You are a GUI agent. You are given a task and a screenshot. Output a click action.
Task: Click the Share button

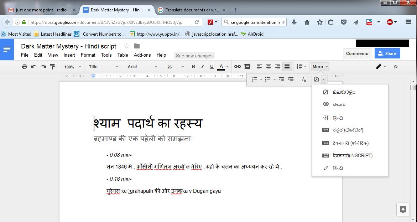coord(387,53)
